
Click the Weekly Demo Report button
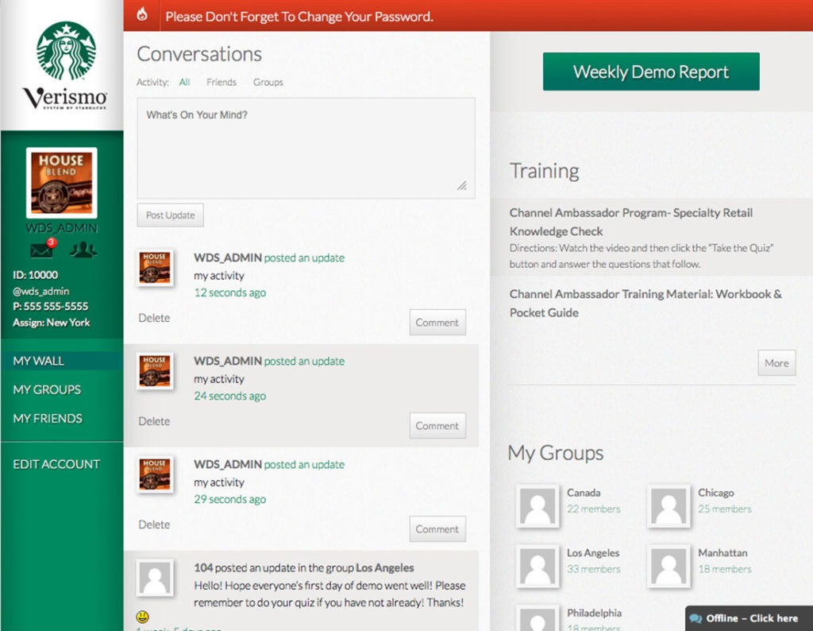(x=650, y=71)
